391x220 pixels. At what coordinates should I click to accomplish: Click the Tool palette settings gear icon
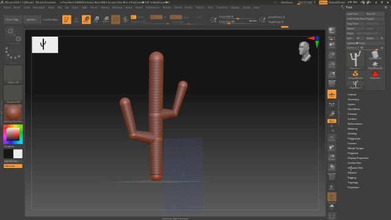click(386, 7)
